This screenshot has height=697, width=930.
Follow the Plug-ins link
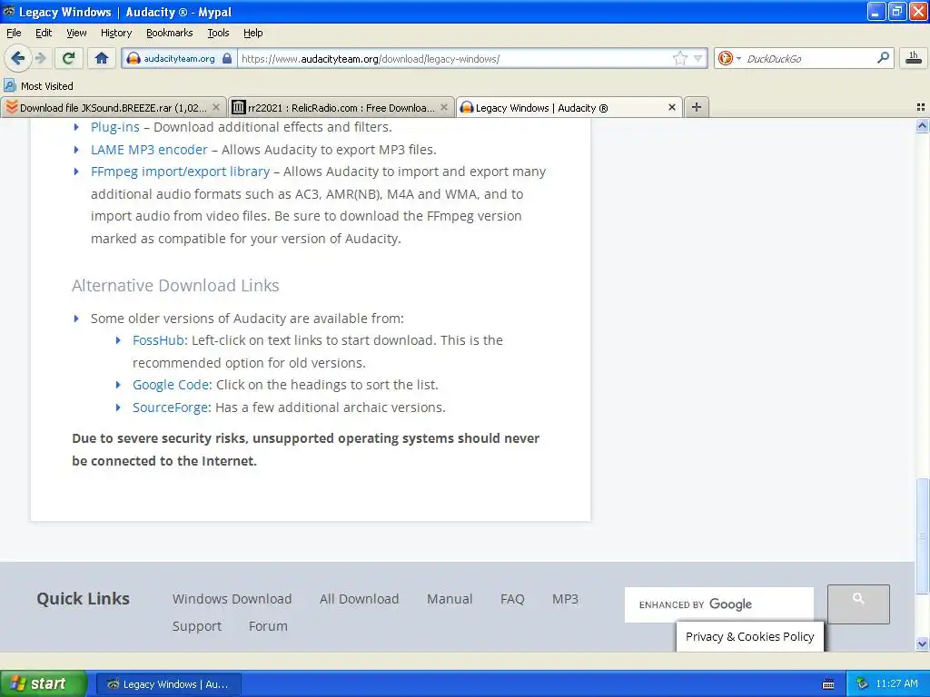click(x=115, y=127)
